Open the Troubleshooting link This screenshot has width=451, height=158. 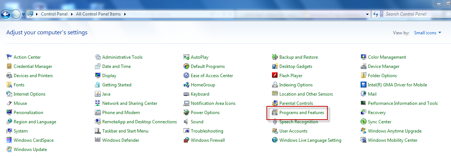point(207,131)
